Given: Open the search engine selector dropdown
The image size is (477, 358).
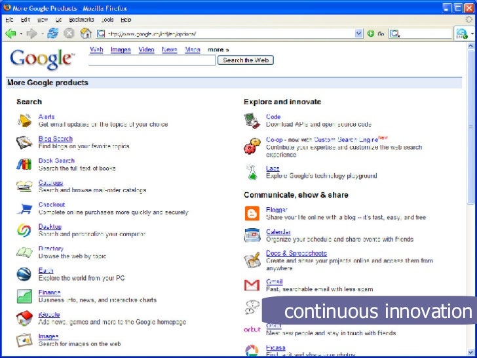Looking at the screenshot, I should click(x=395, y=34).
